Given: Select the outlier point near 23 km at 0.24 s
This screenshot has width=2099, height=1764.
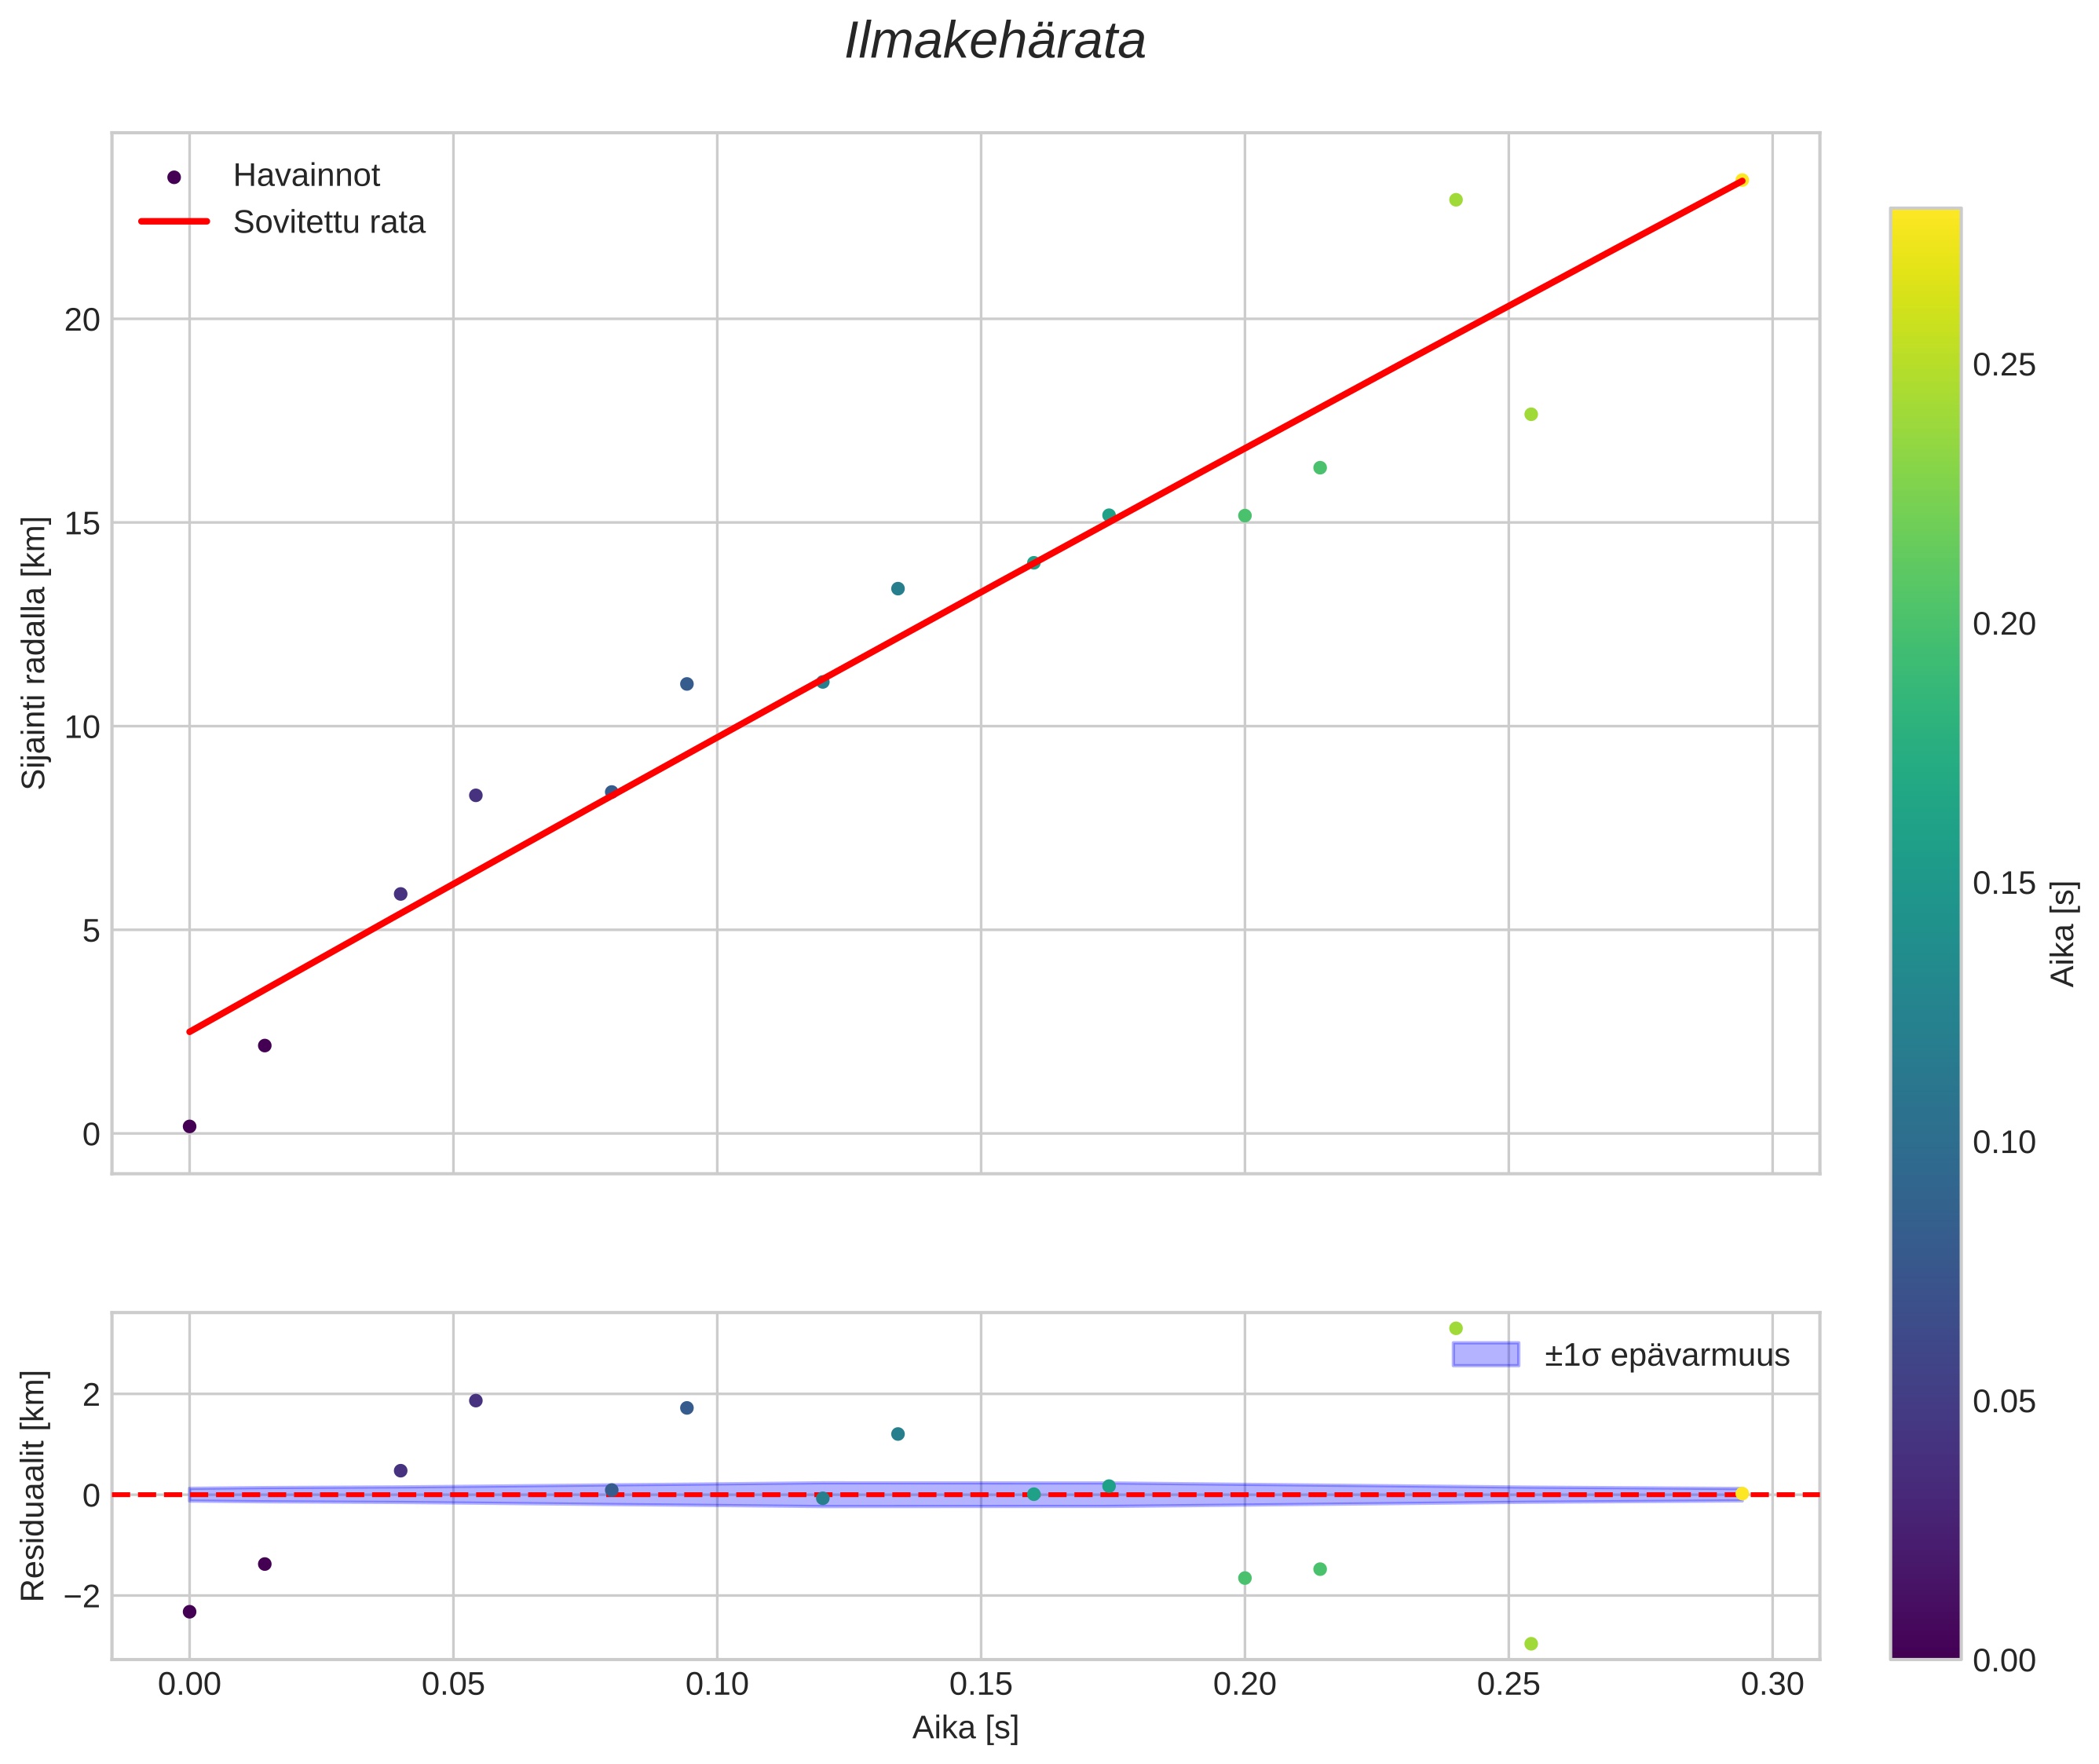Looking at the screenshot, I should click(x=1456, y=200).
